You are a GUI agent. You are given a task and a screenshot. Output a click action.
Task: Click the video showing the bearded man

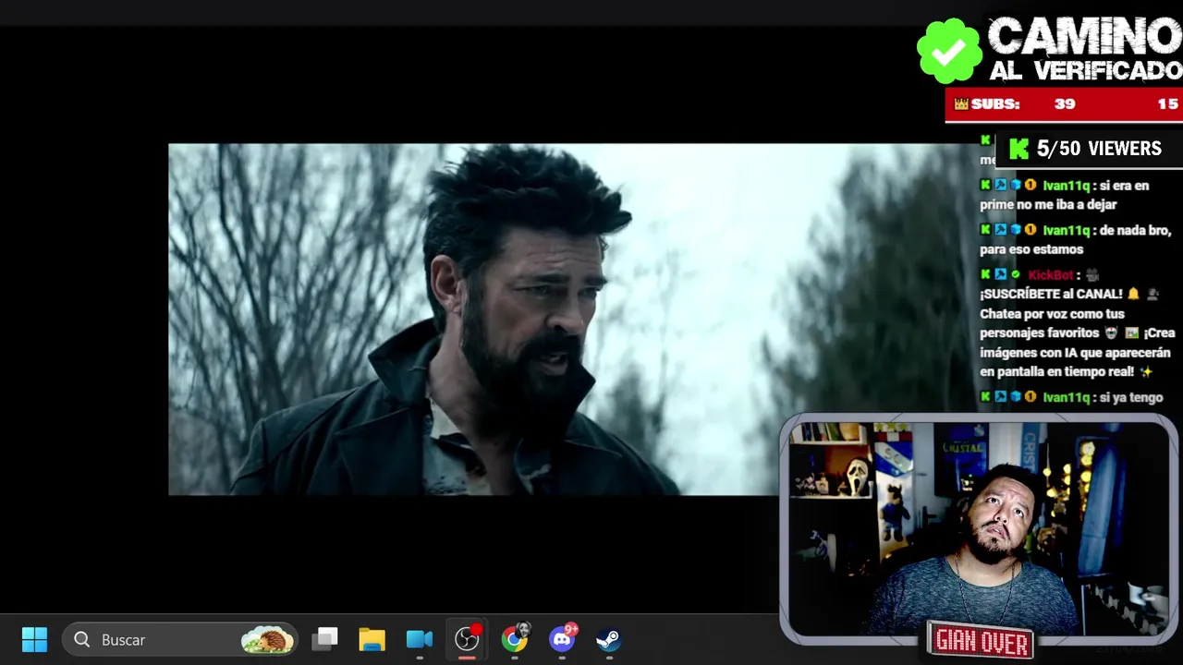pyautogui.click(x=473, y=319)
